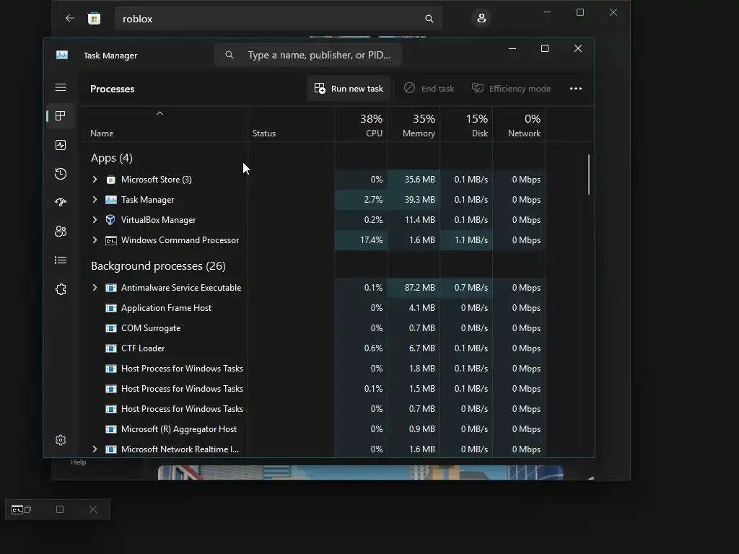Viewport: 739px width, 554px height.
Task: Open the Microsoft Store user profile icon
Action: coord(481,18)
